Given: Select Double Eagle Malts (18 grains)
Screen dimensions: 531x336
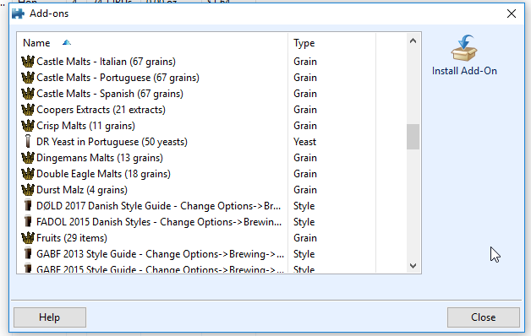Looking at the screenshot, I should point(103,174).
